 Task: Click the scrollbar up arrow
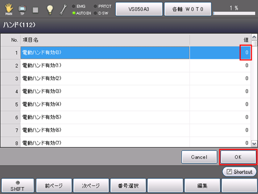tap(254, 37)
